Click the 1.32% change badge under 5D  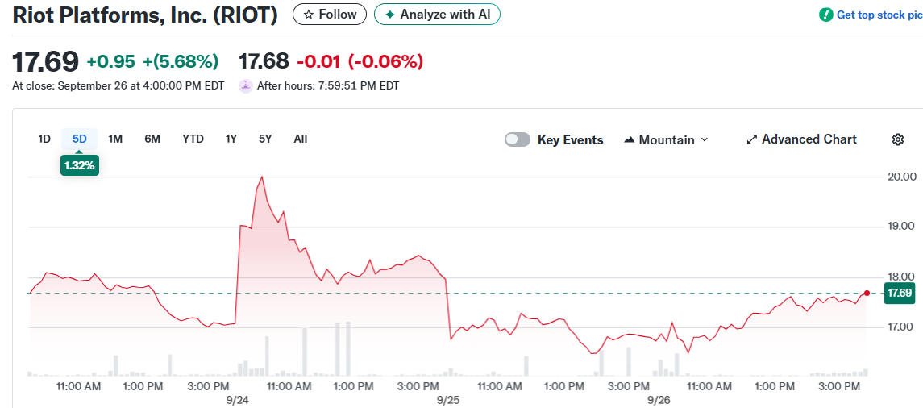point(80,165)
